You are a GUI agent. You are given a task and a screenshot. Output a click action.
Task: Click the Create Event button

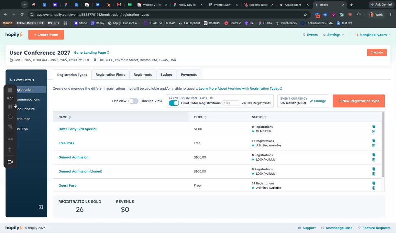[46, 35]
